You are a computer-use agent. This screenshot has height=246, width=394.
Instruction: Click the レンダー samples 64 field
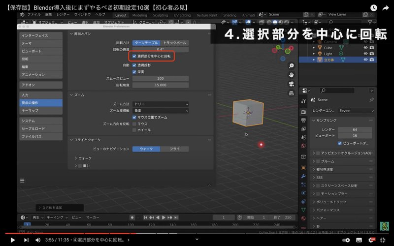coord(355,129)
